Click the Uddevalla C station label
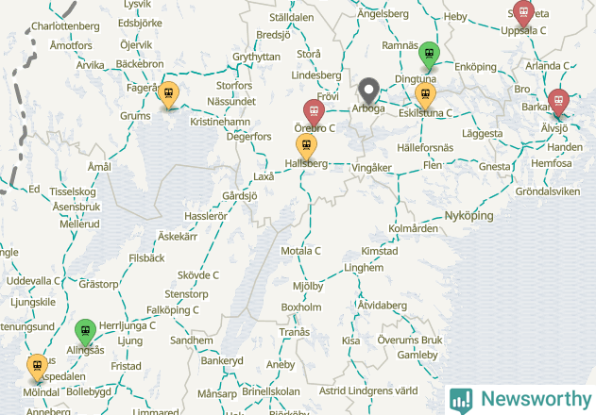Image resolution: width=596 pixels, height=415 pixels. 33,281
